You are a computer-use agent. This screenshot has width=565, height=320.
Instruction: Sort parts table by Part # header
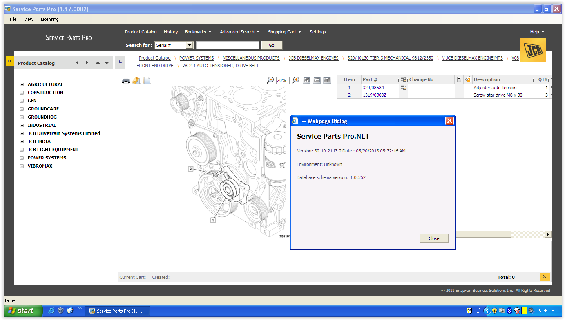tap(370, 79)
